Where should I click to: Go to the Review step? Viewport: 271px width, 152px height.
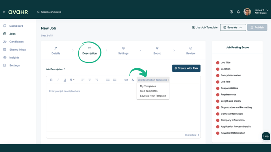coord(191,51)
